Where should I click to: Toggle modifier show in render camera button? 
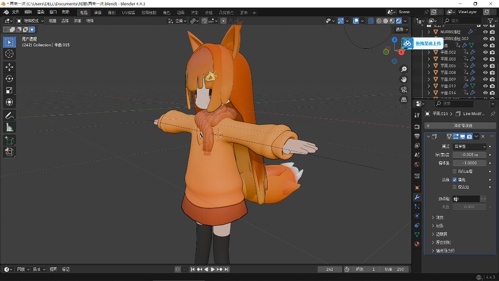[x=469, y=137]
